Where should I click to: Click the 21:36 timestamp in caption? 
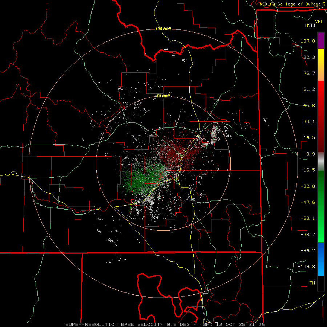(257, 324)
